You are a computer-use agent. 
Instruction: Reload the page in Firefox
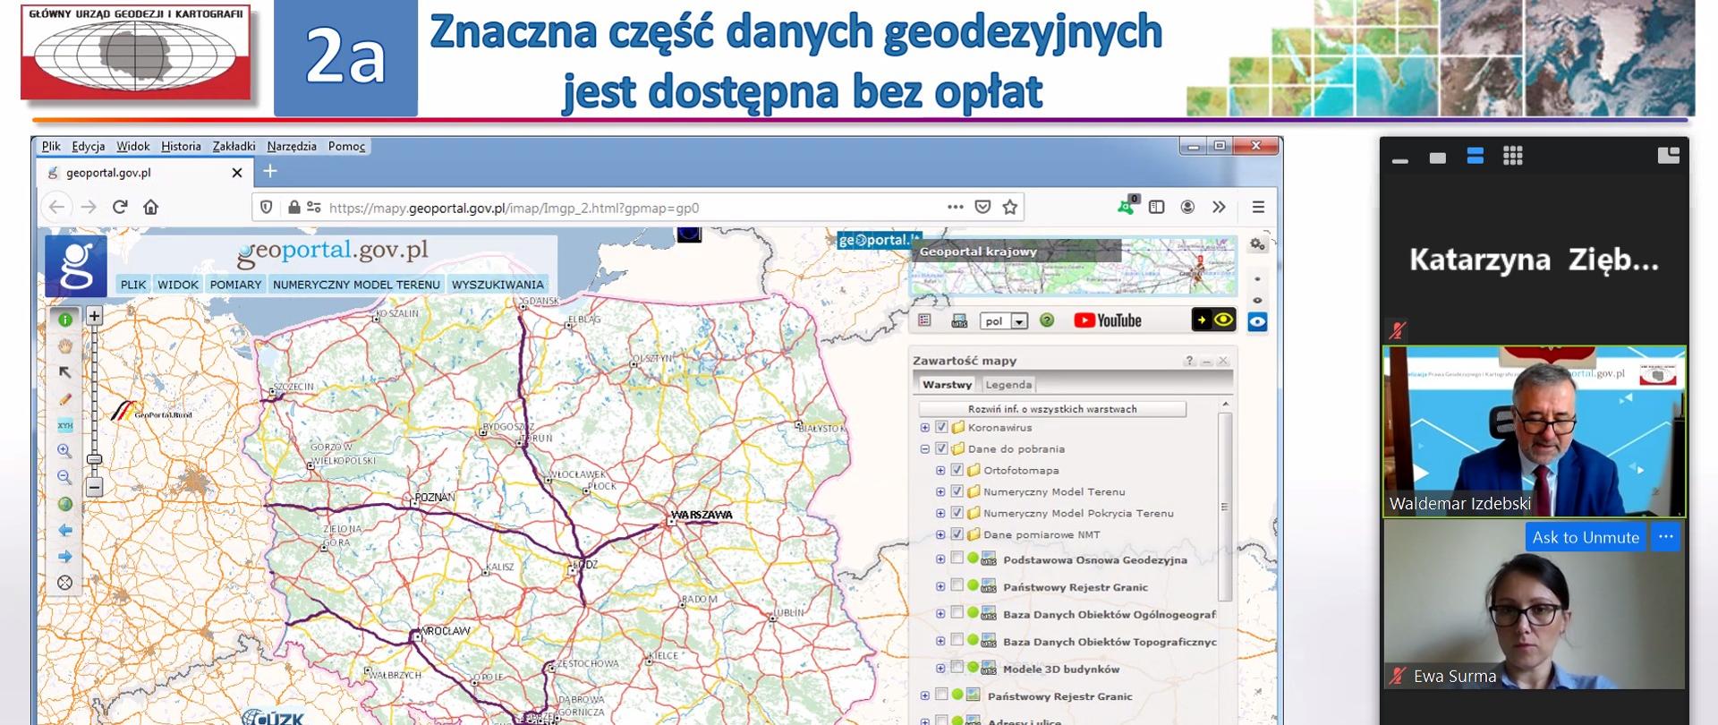[120, 207]
